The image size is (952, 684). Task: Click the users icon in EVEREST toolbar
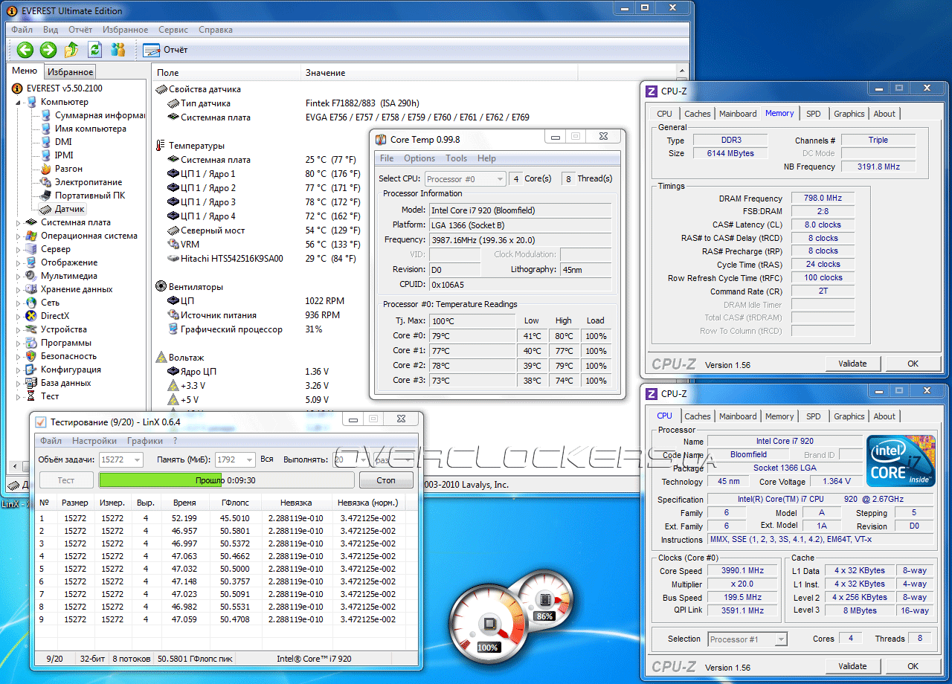tap(118, 50)
